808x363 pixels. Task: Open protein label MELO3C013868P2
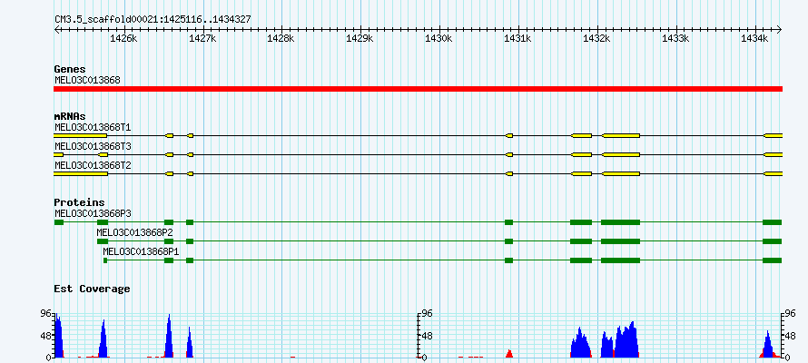point(135,232)
